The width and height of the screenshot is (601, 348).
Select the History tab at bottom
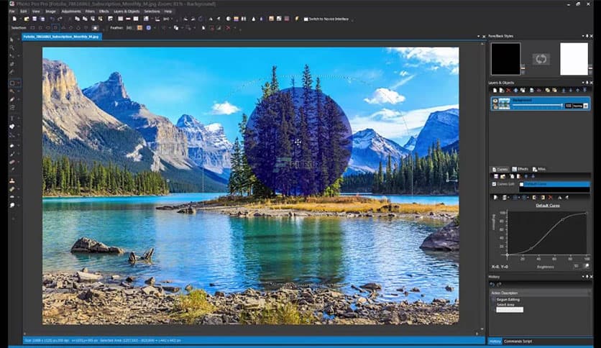[495, 341]
